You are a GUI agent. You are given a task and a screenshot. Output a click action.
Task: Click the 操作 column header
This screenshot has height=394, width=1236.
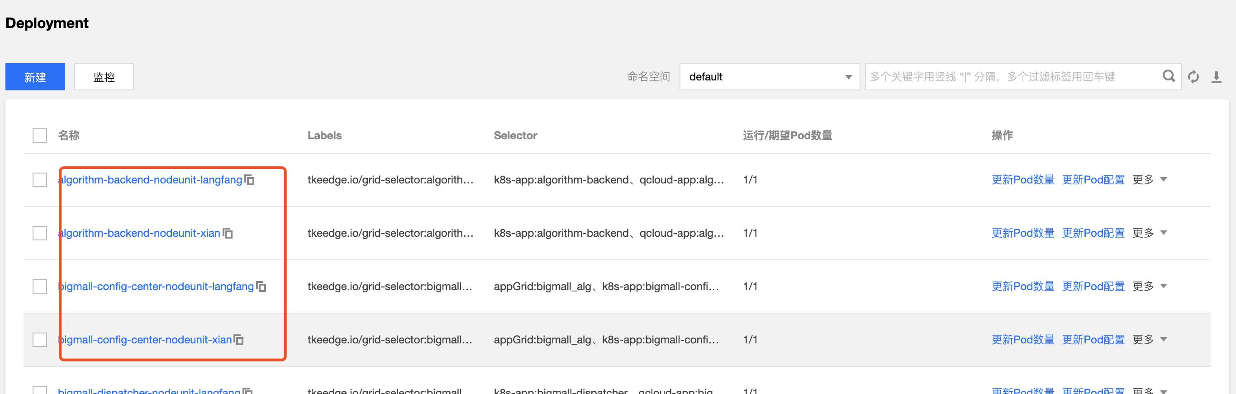(x=1003, y=135)
